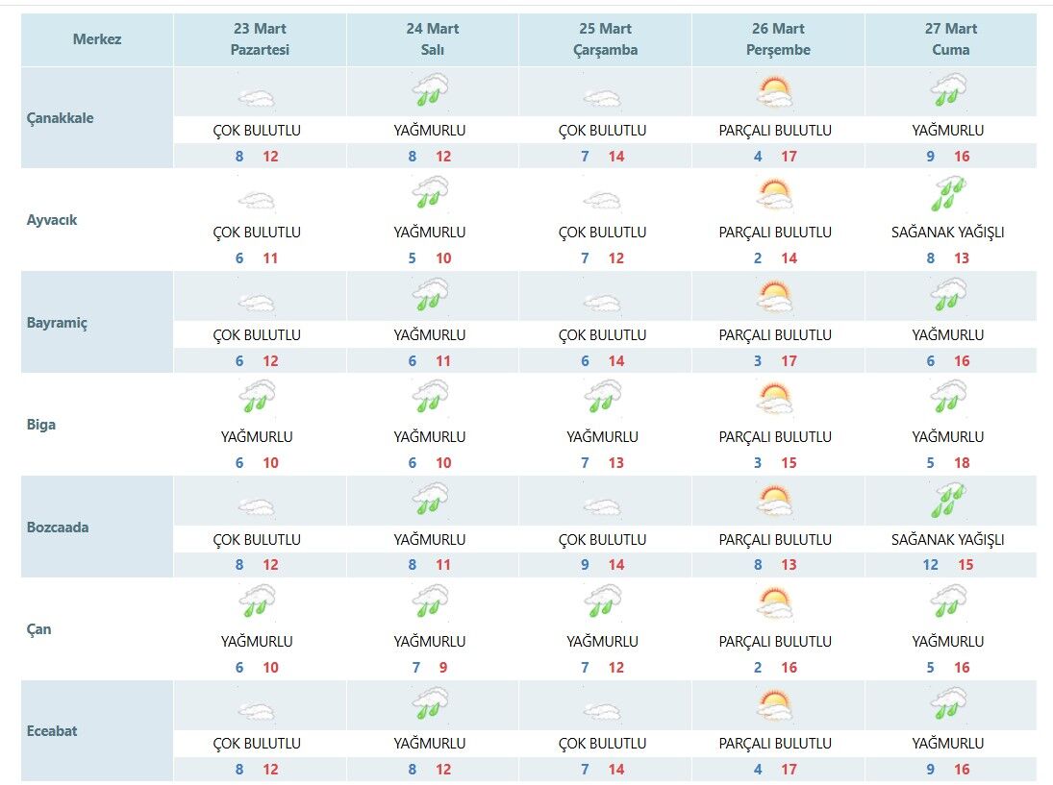Click Çanakkale rainy icon for 24 Mart
The image size is (1053, 785).
coord(431,92)
